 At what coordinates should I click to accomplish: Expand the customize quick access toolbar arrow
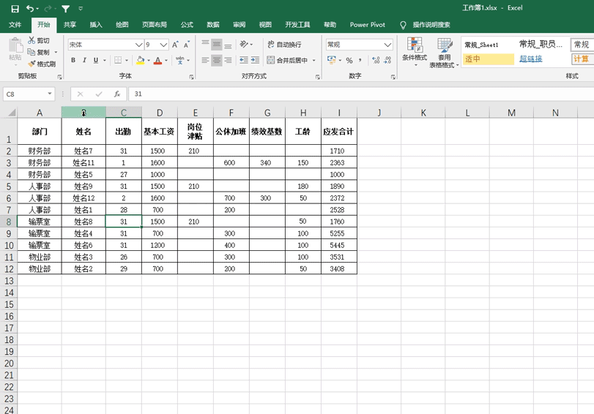coord(81,8)
